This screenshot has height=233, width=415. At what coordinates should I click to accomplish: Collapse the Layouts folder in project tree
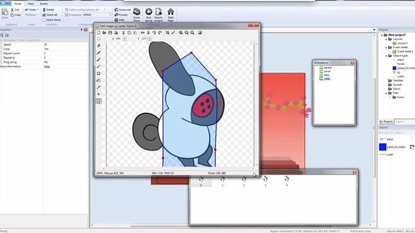pos(386,39)
